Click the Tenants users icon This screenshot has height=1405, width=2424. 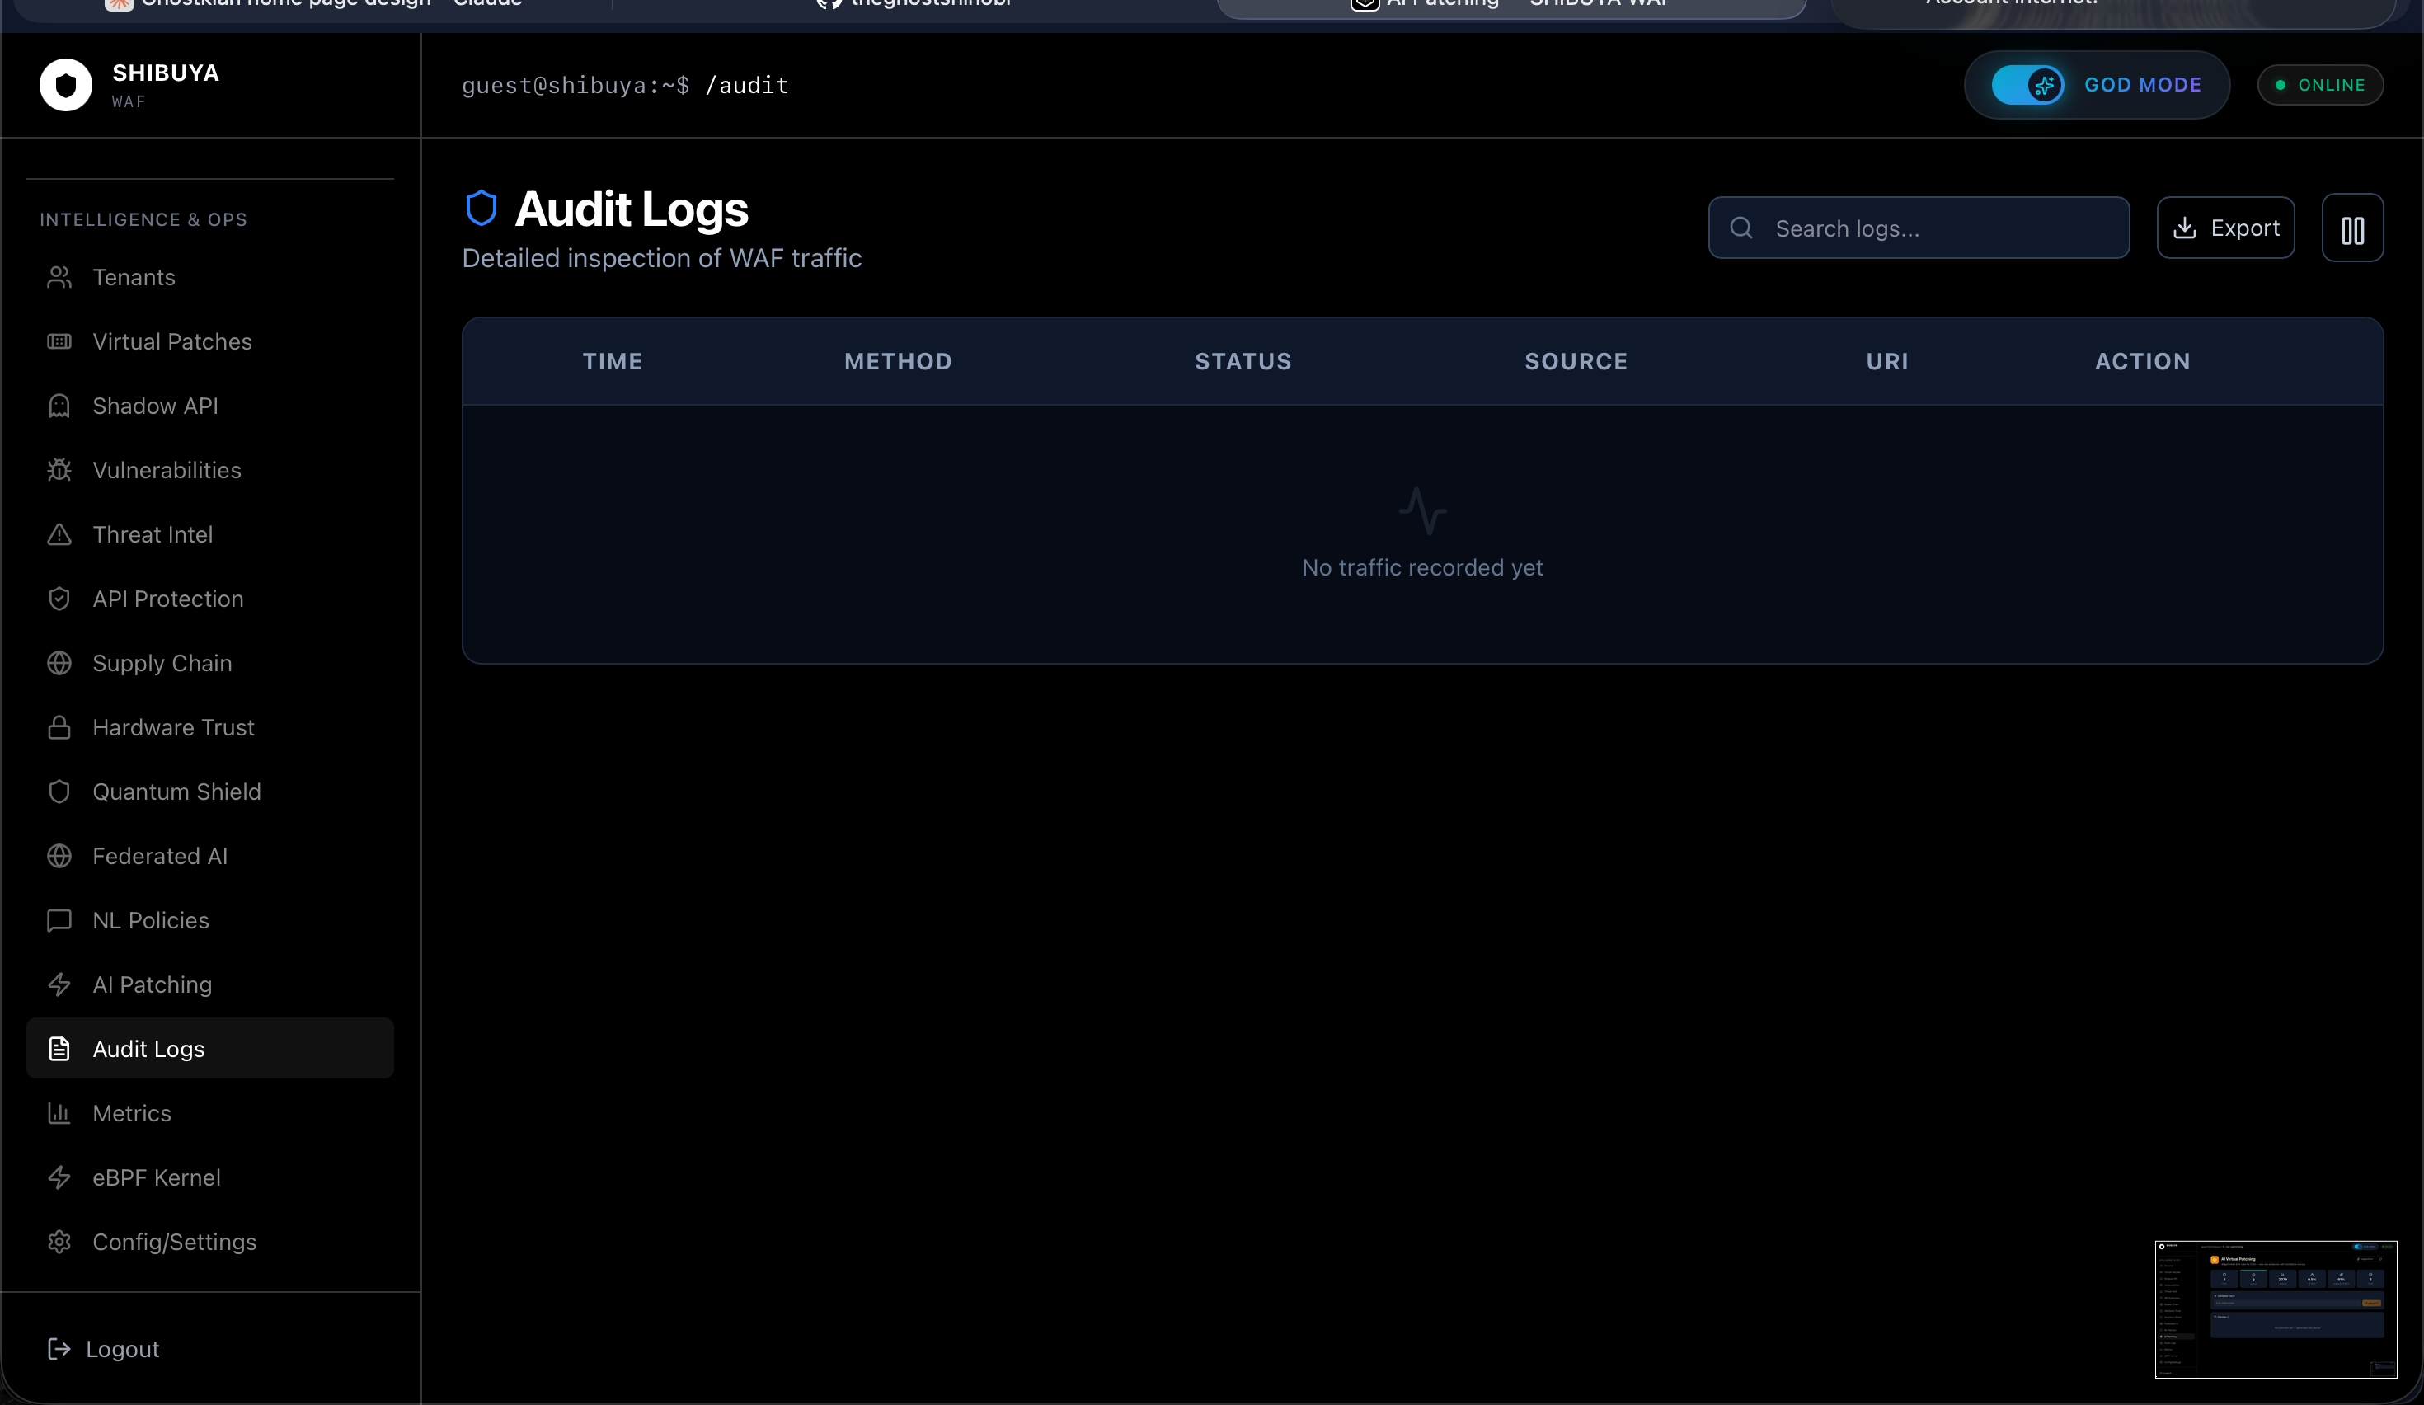(59, 278)
